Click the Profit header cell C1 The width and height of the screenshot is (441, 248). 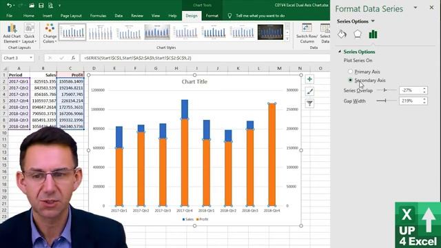click(70, 75)
